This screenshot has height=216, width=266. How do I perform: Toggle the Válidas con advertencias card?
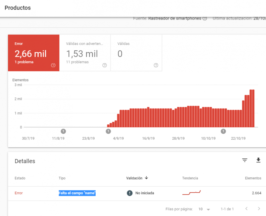pos(85,53)
